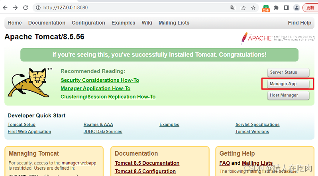318x176 pixels.
Task: Click the green congratulations banner text
Action: pyautogui.click(x=159, y=55)
